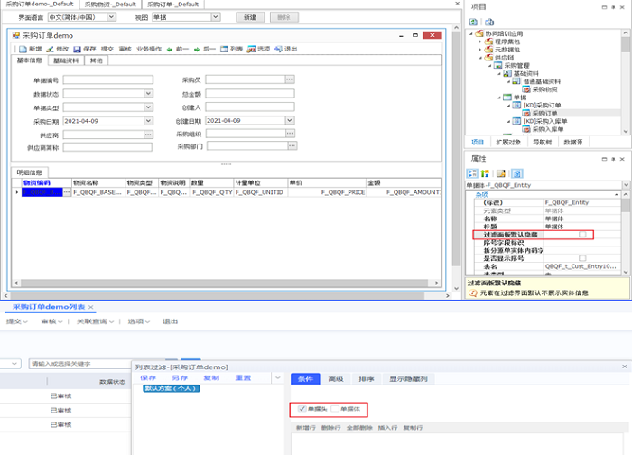Click the 后一 (Next) arrow icon
This screenshot has height=455, width=632.
(x=196, y=49)
